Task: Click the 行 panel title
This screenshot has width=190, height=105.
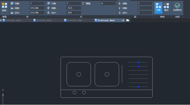Action: tap(81, 17)
